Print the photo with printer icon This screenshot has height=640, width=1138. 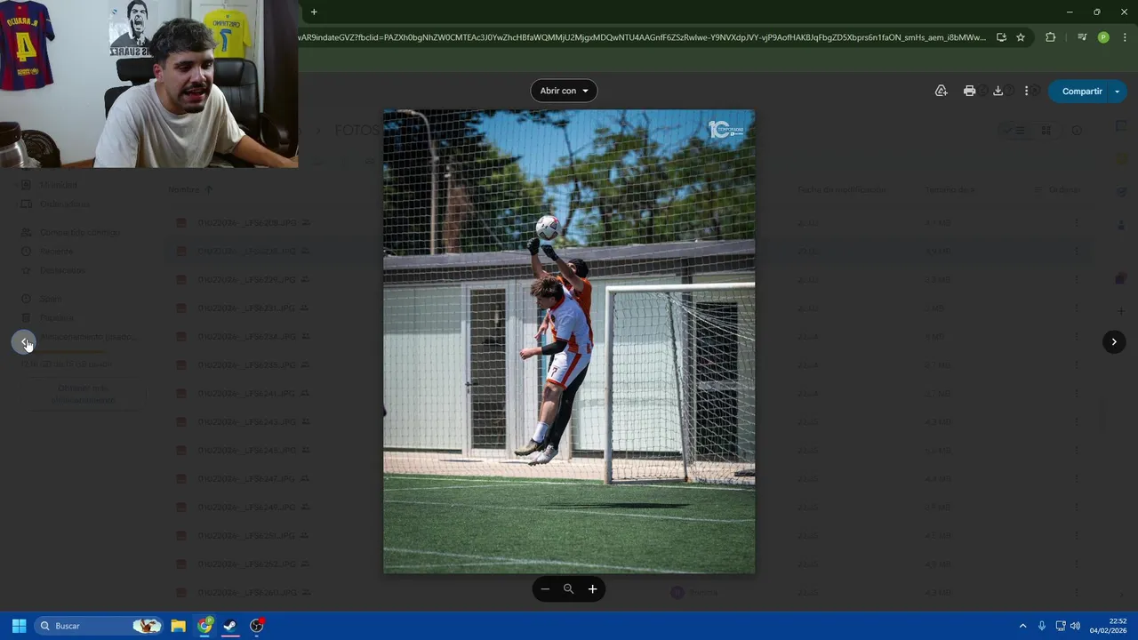pos(969,91)
